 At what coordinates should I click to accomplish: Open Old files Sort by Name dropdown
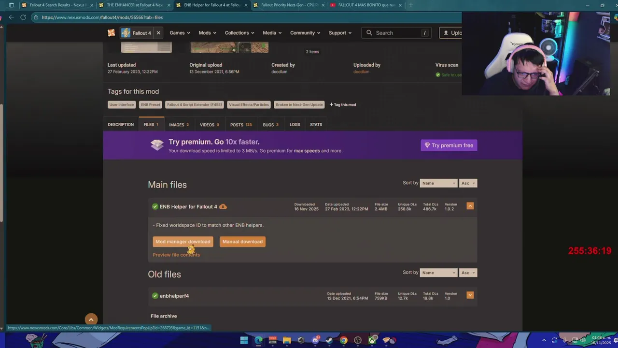(x=438, y=273)
